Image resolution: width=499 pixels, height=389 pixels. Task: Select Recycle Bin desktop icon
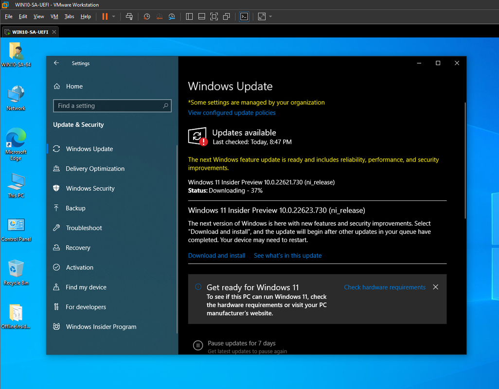pyautogui.click(x=16, y=273)
